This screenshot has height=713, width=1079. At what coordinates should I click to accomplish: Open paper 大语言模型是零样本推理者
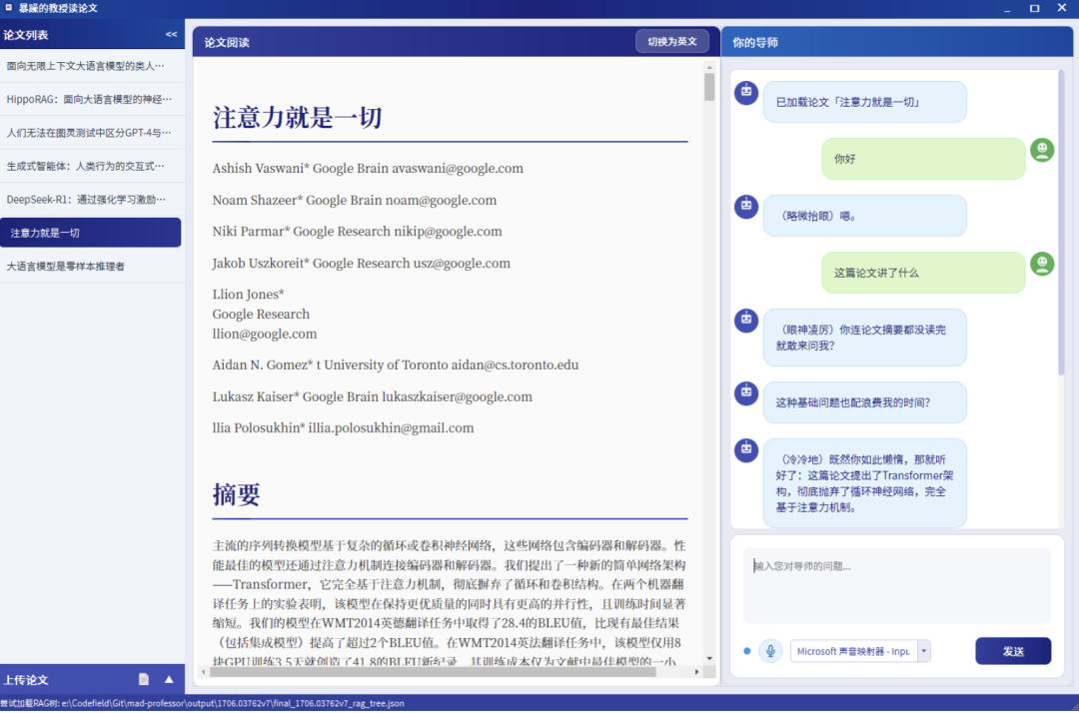92,266
